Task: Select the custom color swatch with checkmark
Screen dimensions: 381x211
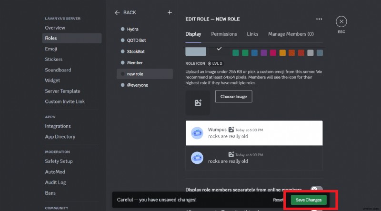Action: click(219, 51)
